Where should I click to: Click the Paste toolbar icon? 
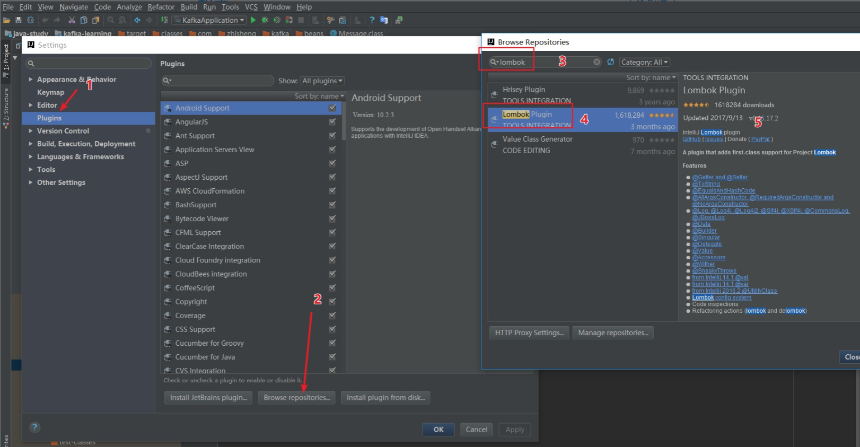click(96, 20)
